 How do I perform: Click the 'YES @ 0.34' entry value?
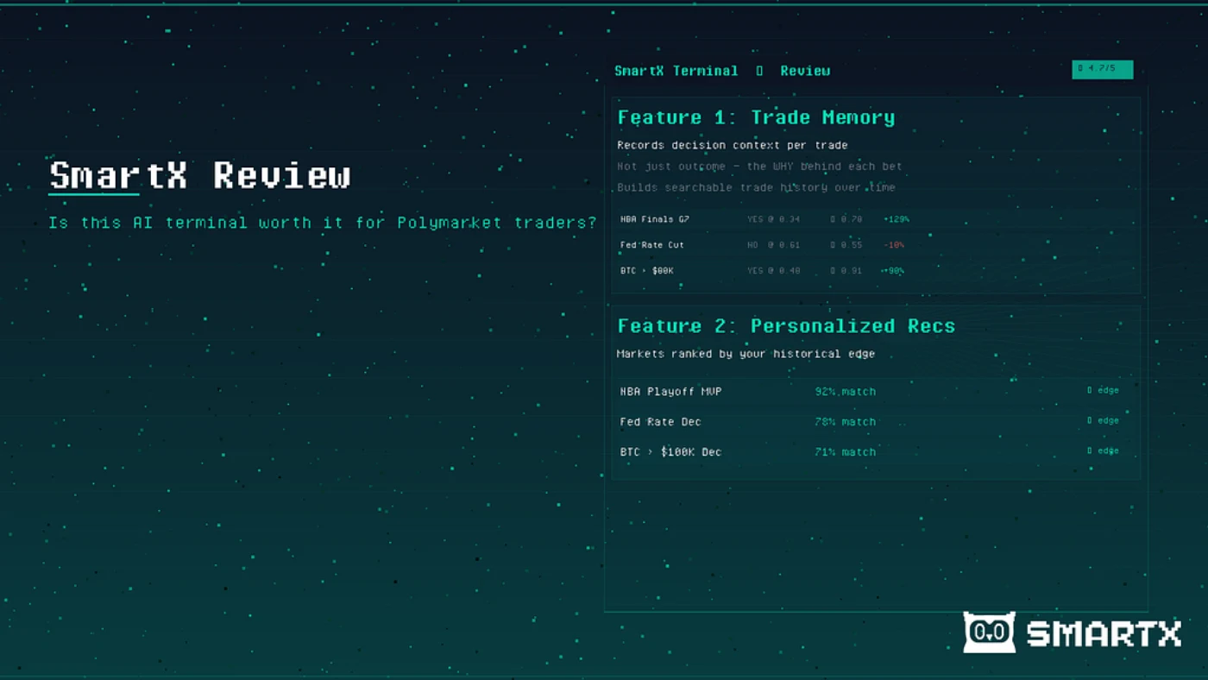pos(773,219)
